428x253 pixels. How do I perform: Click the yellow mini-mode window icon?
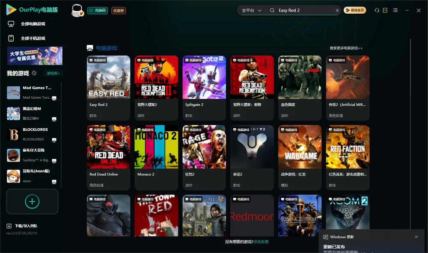point(385,10)
